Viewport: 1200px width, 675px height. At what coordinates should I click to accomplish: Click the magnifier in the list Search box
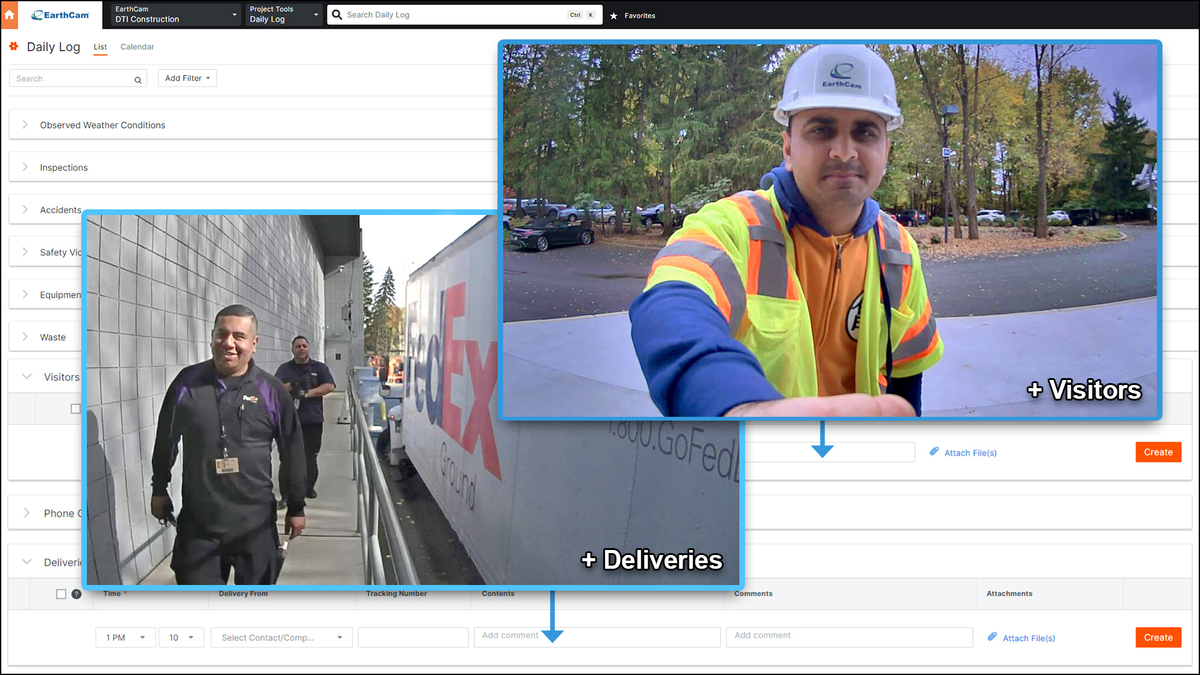point(138,79)
